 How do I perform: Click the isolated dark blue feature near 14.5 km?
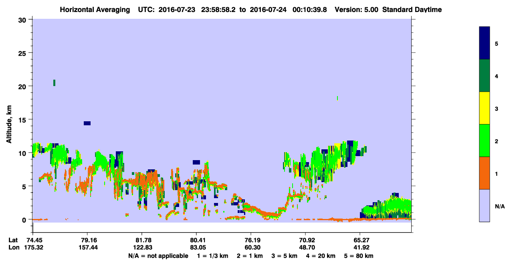coord(87,123)
